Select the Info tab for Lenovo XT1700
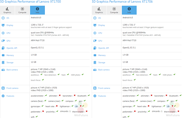Image resolution: width=182 pixels, height=118 pixels. (x=37, y=10)
